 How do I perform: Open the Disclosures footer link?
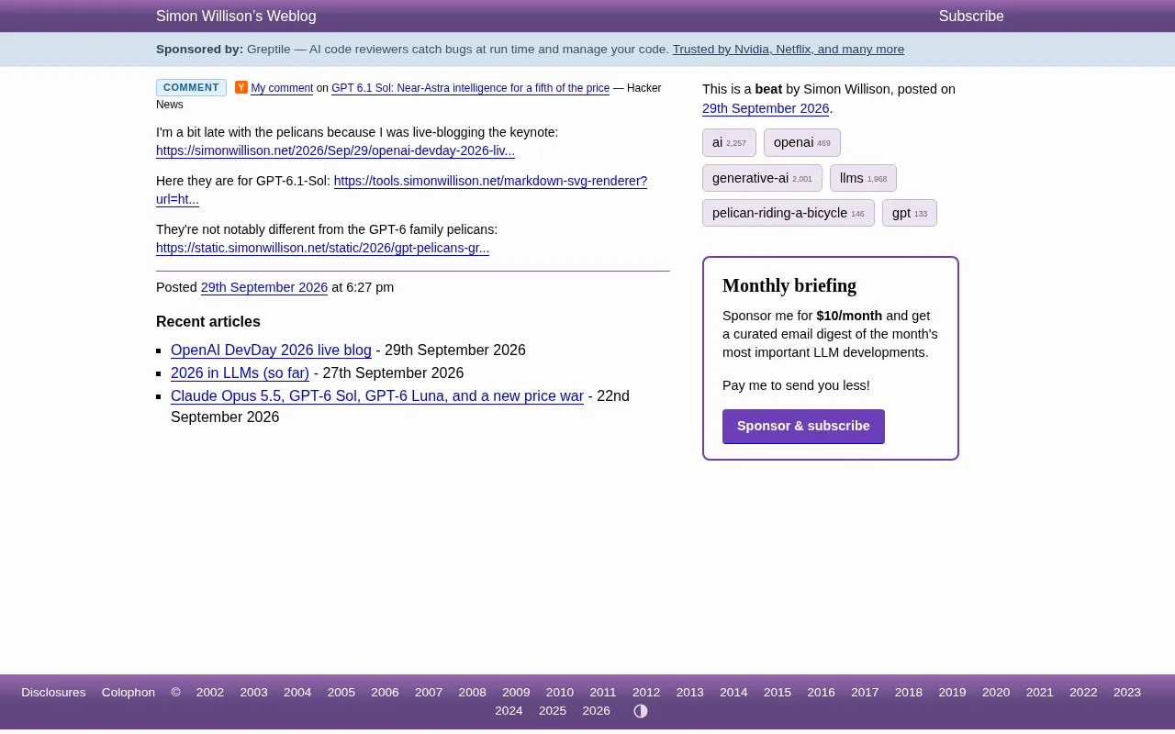point(53,693)
